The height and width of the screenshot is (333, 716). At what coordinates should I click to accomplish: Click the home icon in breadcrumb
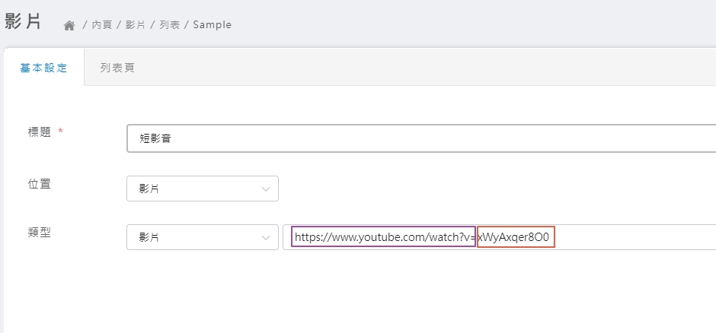69,25
